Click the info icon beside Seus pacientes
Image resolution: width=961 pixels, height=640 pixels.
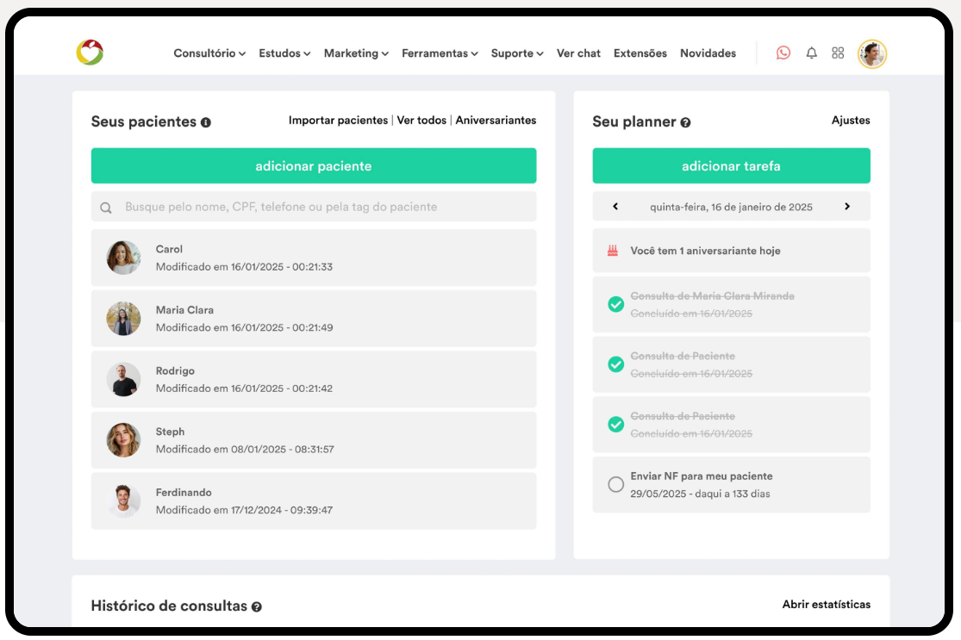[206, 123]
